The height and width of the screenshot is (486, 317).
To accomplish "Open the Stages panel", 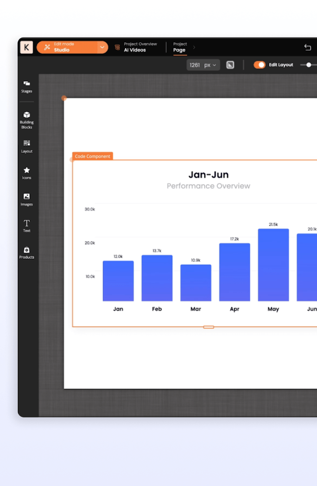I will (27, 87).
